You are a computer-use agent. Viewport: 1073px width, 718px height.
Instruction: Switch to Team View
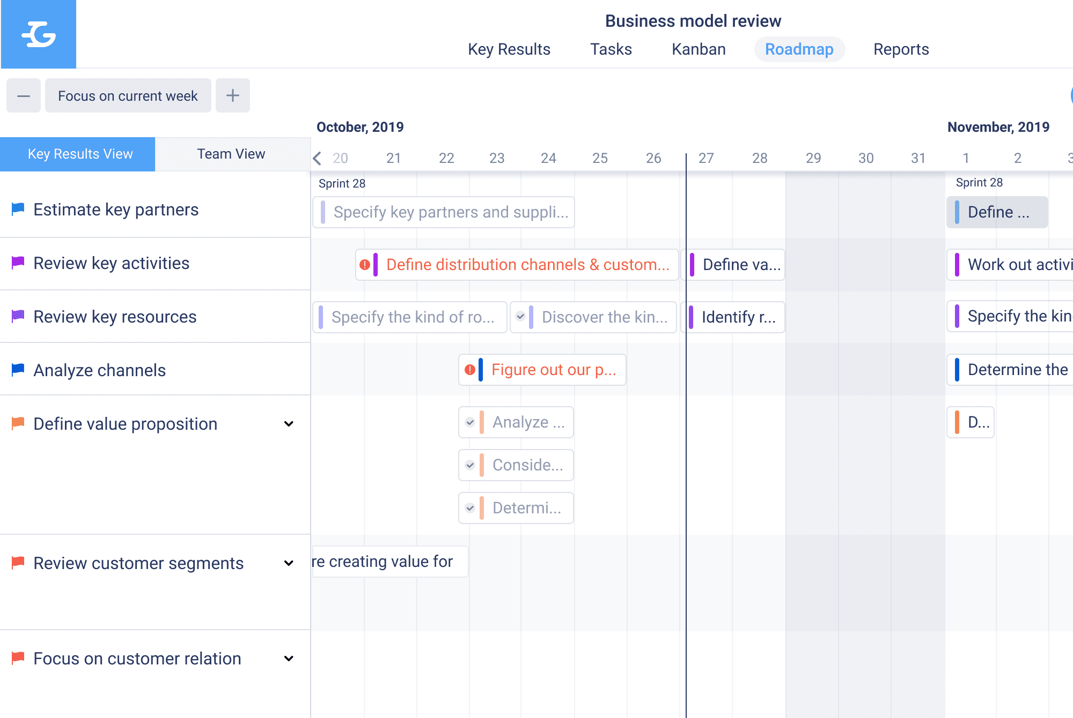pos(231,154)
